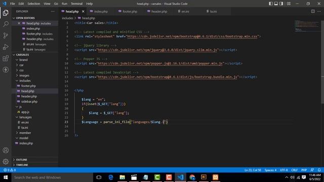Close the head.php editor tab
Screen dimensions: 324x182
83,11
